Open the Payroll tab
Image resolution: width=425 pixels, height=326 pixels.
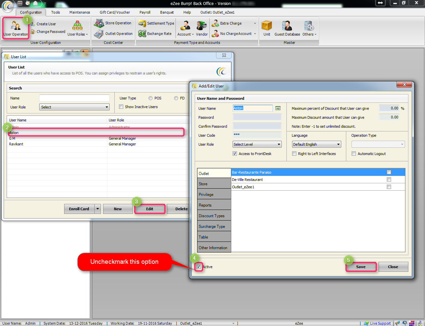pyautogui.click(x=145, y=12)
